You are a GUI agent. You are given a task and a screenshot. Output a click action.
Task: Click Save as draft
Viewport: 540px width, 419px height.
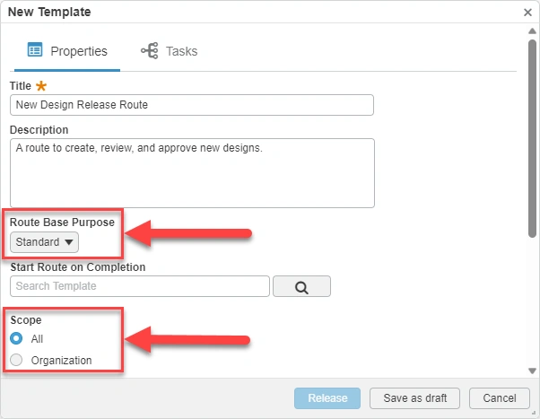coord(421,398)
